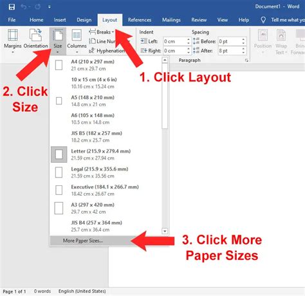Click scroll down arrow in Size list
Screen dimensions: 305x296
(165, 231)
